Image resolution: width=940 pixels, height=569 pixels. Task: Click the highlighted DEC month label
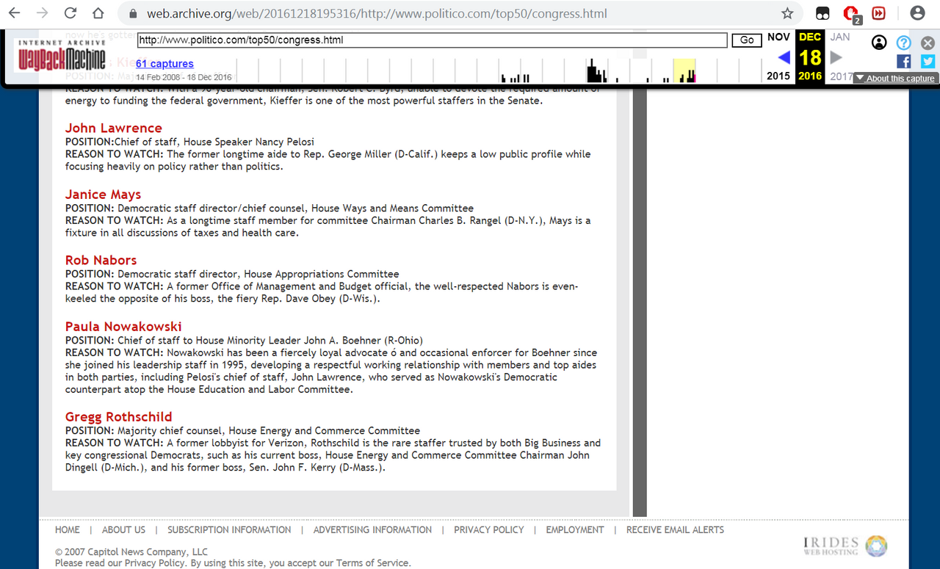coord(810,37)
